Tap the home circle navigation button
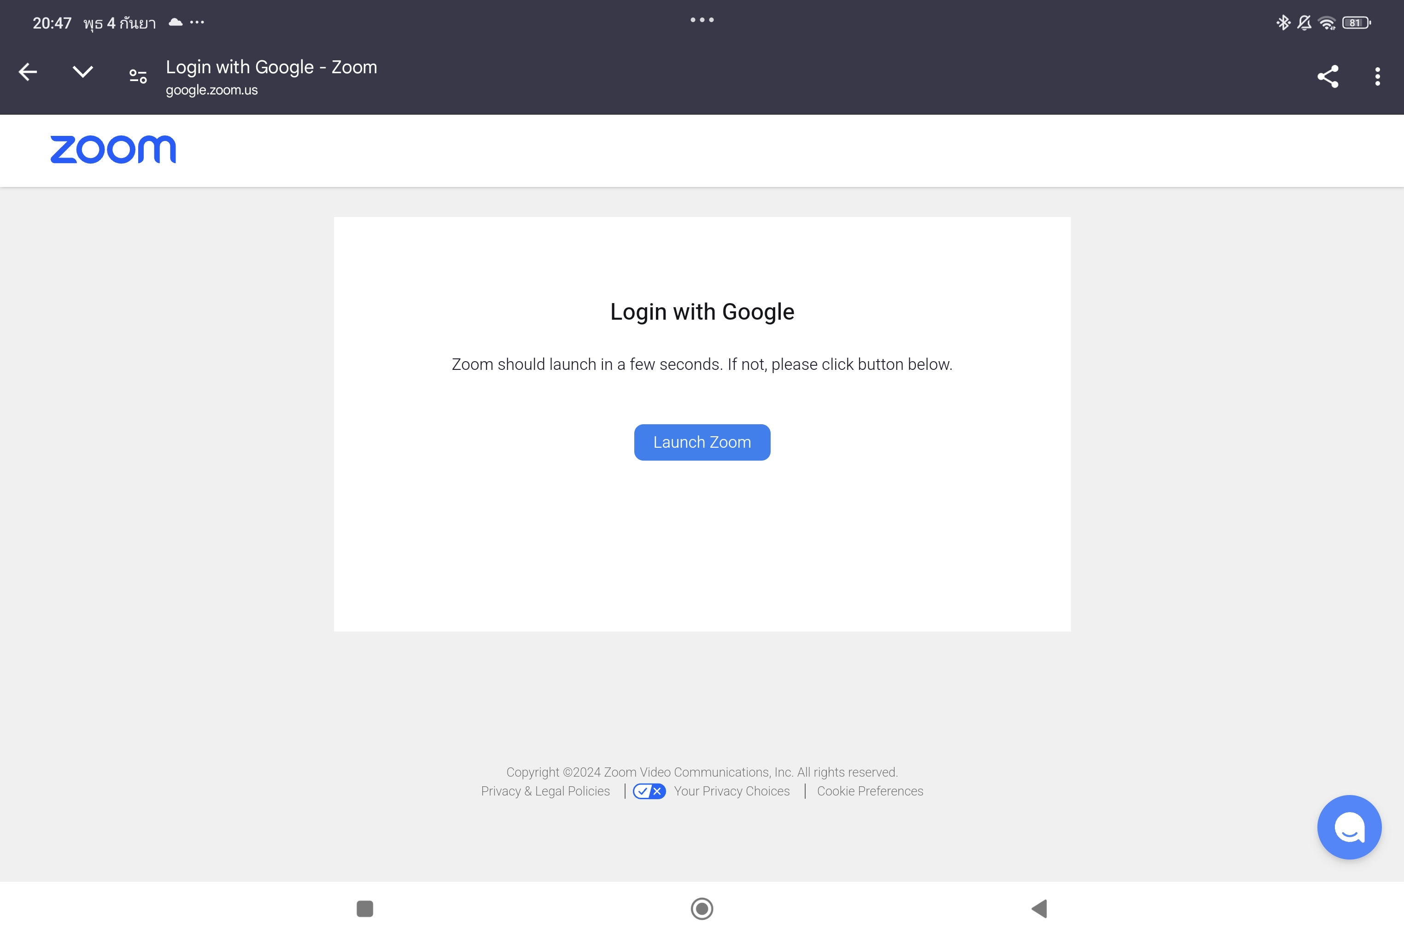The image size is (1404, 936). [x=702, y=908]
